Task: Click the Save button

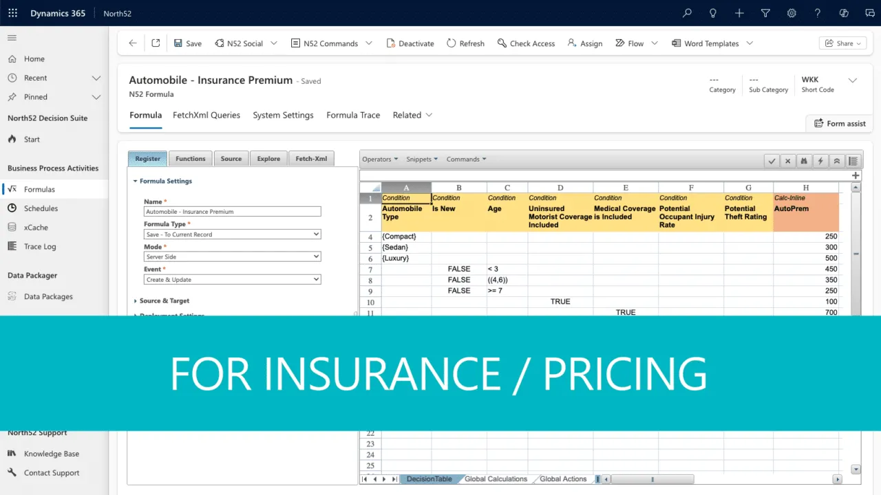Action: 187,43
